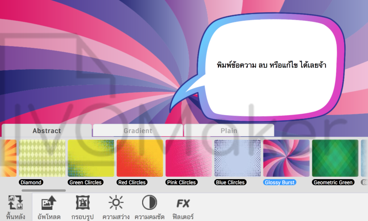This screenshot has height=221, width=368.
Task: Choose the Blue Circles background thumbnail
Action: coord(237,158)
